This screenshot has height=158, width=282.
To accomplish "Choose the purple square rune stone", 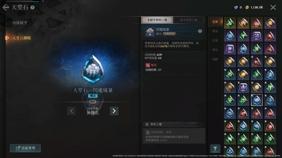I will (230, 49).
